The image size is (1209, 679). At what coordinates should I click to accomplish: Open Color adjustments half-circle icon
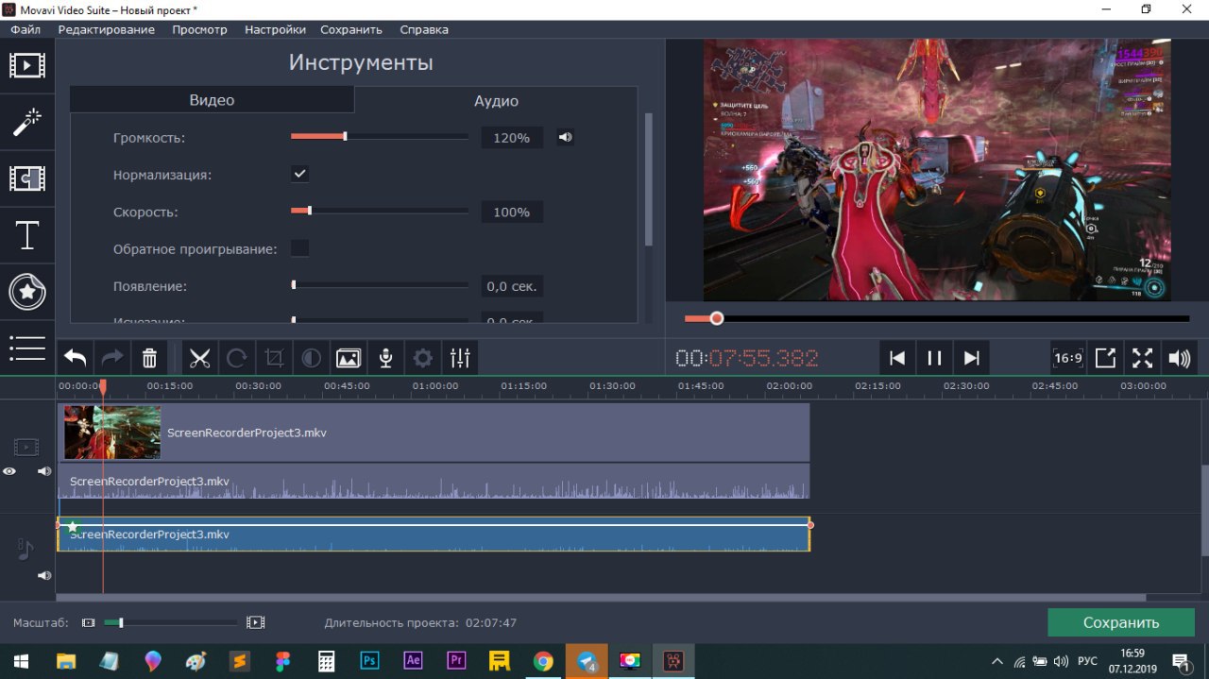(311, 358)
